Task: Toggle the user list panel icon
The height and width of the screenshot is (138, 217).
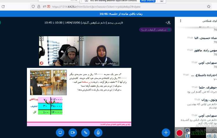Action: click(x=168, y=22)
